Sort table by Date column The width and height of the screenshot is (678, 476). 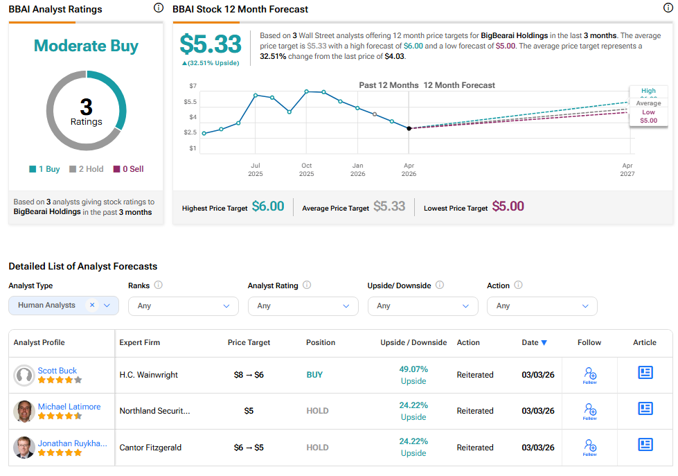click(x=534, y=342)
